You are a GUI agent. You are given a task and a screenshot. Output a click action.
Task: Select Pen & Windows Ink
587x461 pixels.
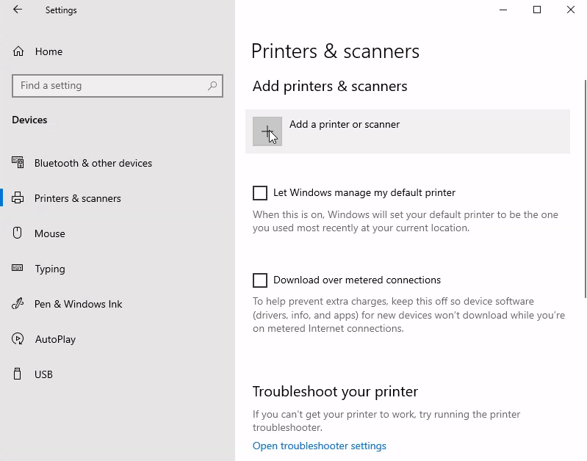pyautogui.click(x=78, y=304)
